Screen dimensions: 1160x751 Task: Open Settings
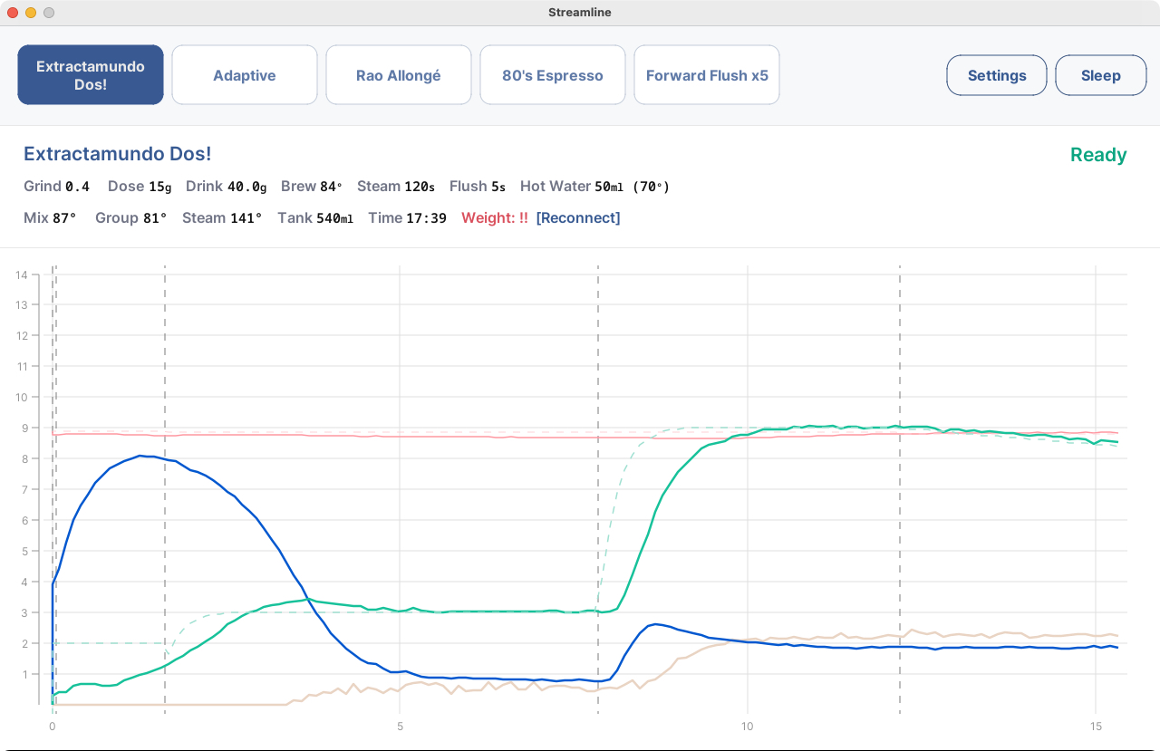tap(997, 75)
